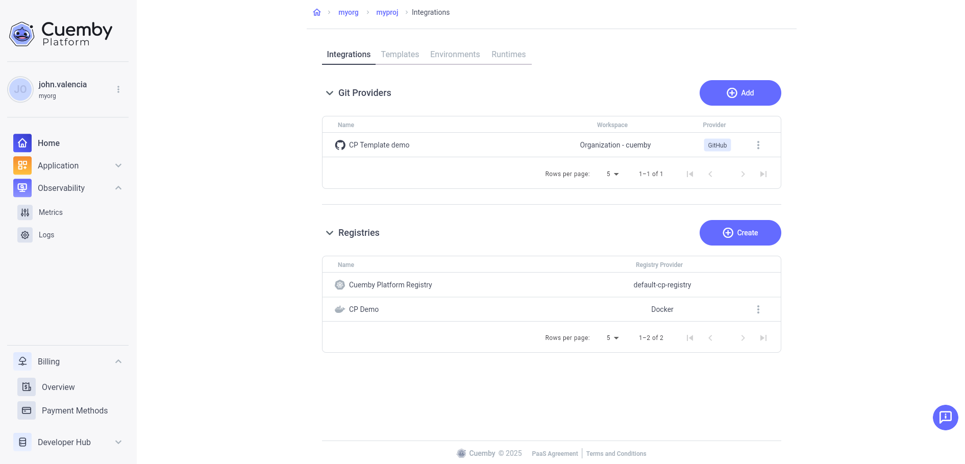Screen dimensions: 965x464
Task: Click the breadcrumb home icon
Action: coord(316,12)
